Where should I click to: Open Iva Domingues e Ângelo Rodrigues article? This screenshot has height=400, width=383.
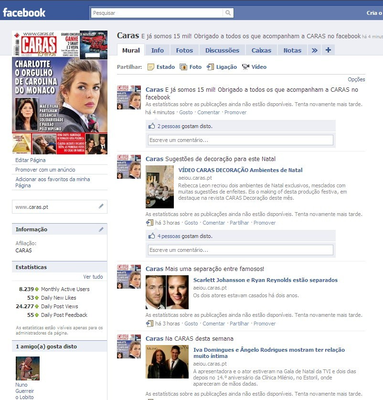click(269, 353)
